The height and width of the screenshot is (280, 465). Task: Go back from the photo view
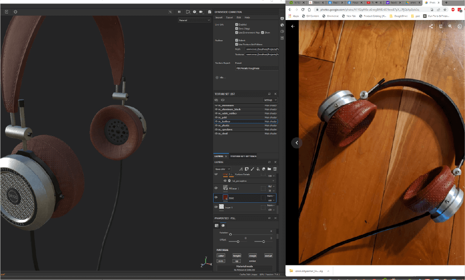tap(293, 26)
